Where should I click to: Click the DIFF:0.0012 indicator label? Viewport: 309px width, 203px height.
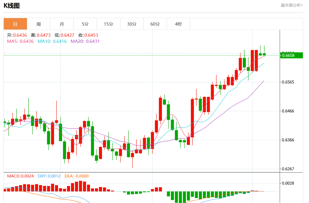pos(49,176)
